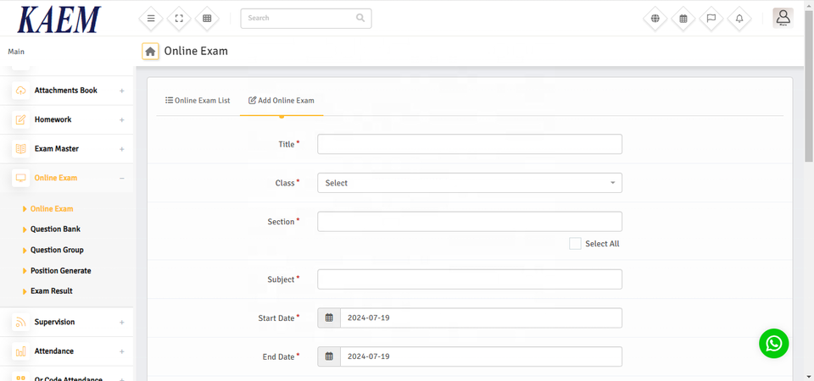Click the Title input field
814x381 pixels.
469,144
